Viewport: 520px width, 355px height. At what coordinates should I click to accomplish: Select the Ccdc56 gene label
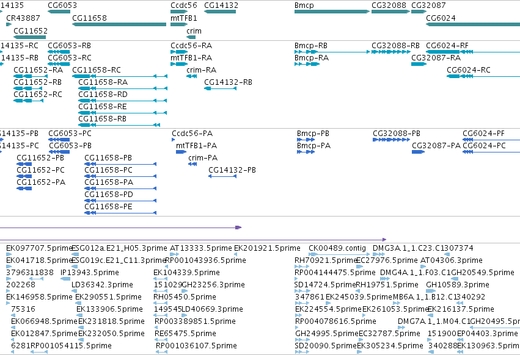pyautogui.click(x=184, y=5)
